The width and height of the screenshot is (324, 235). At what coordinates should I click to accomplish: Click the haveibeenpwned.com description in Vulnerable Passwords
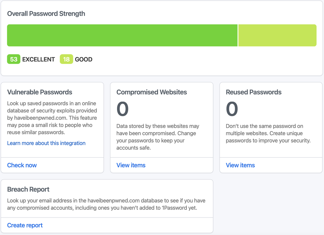coord(52,118)
